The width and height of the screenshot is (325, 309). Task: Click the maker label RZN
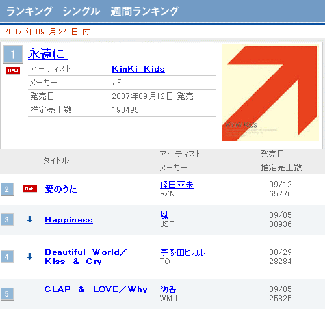coord(167,194)
